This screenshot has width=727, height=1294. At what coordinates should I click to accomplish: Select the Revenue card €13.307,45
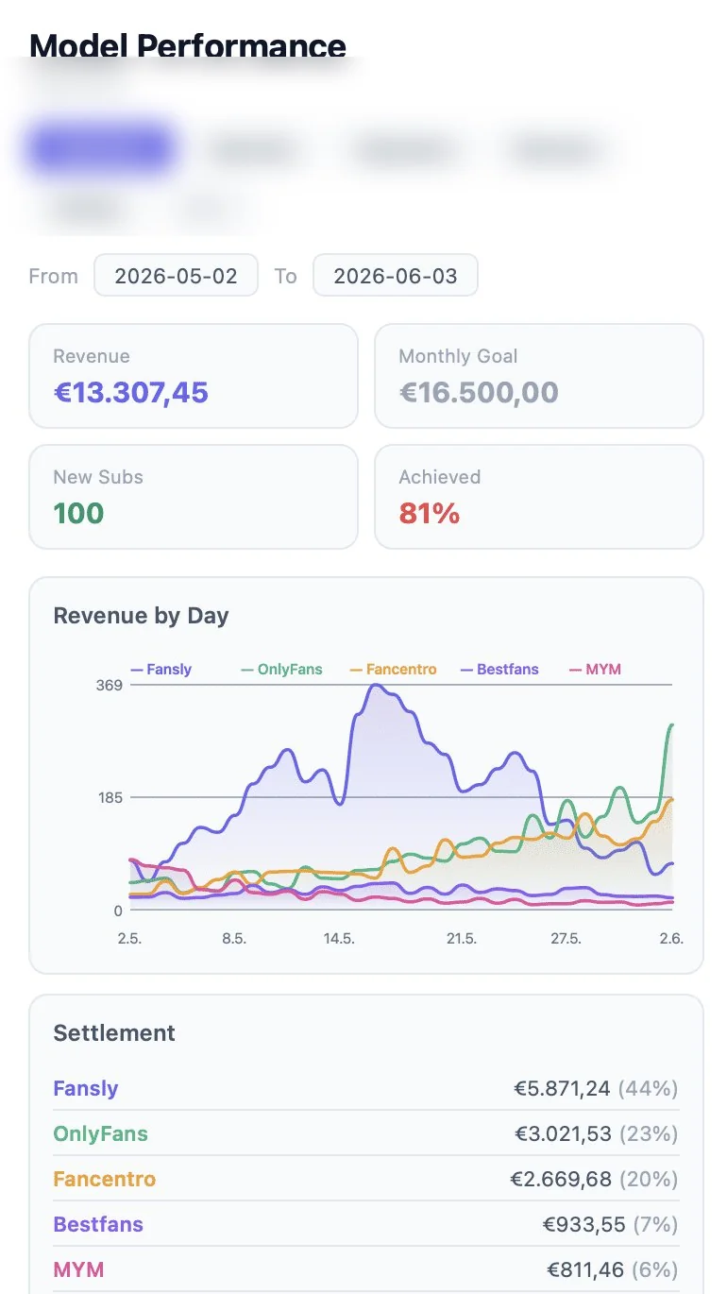tap(194, 376)
